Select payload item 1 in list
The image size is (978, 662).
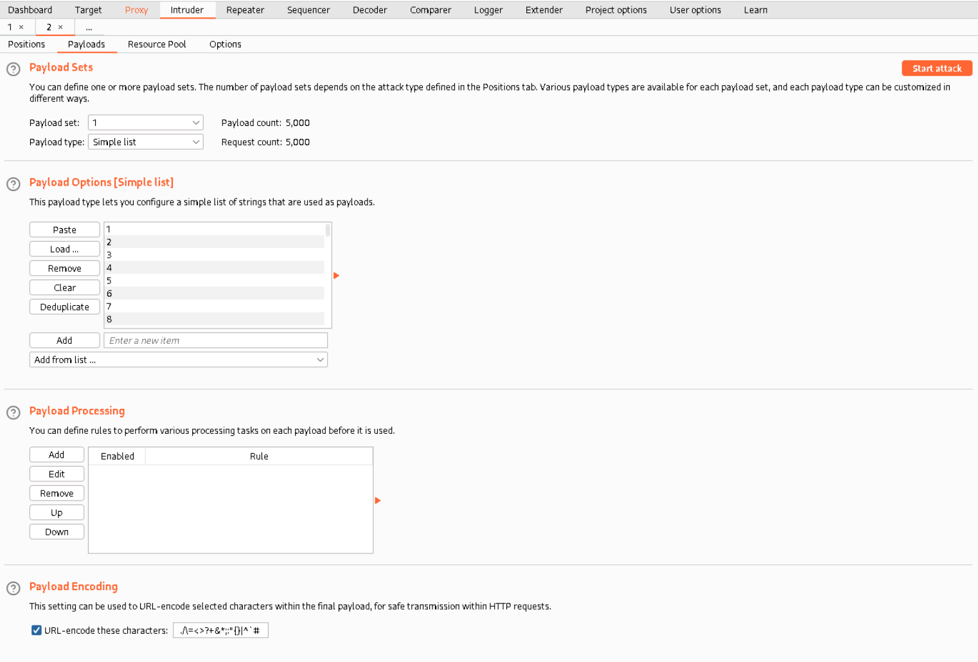tap(215, 229)
